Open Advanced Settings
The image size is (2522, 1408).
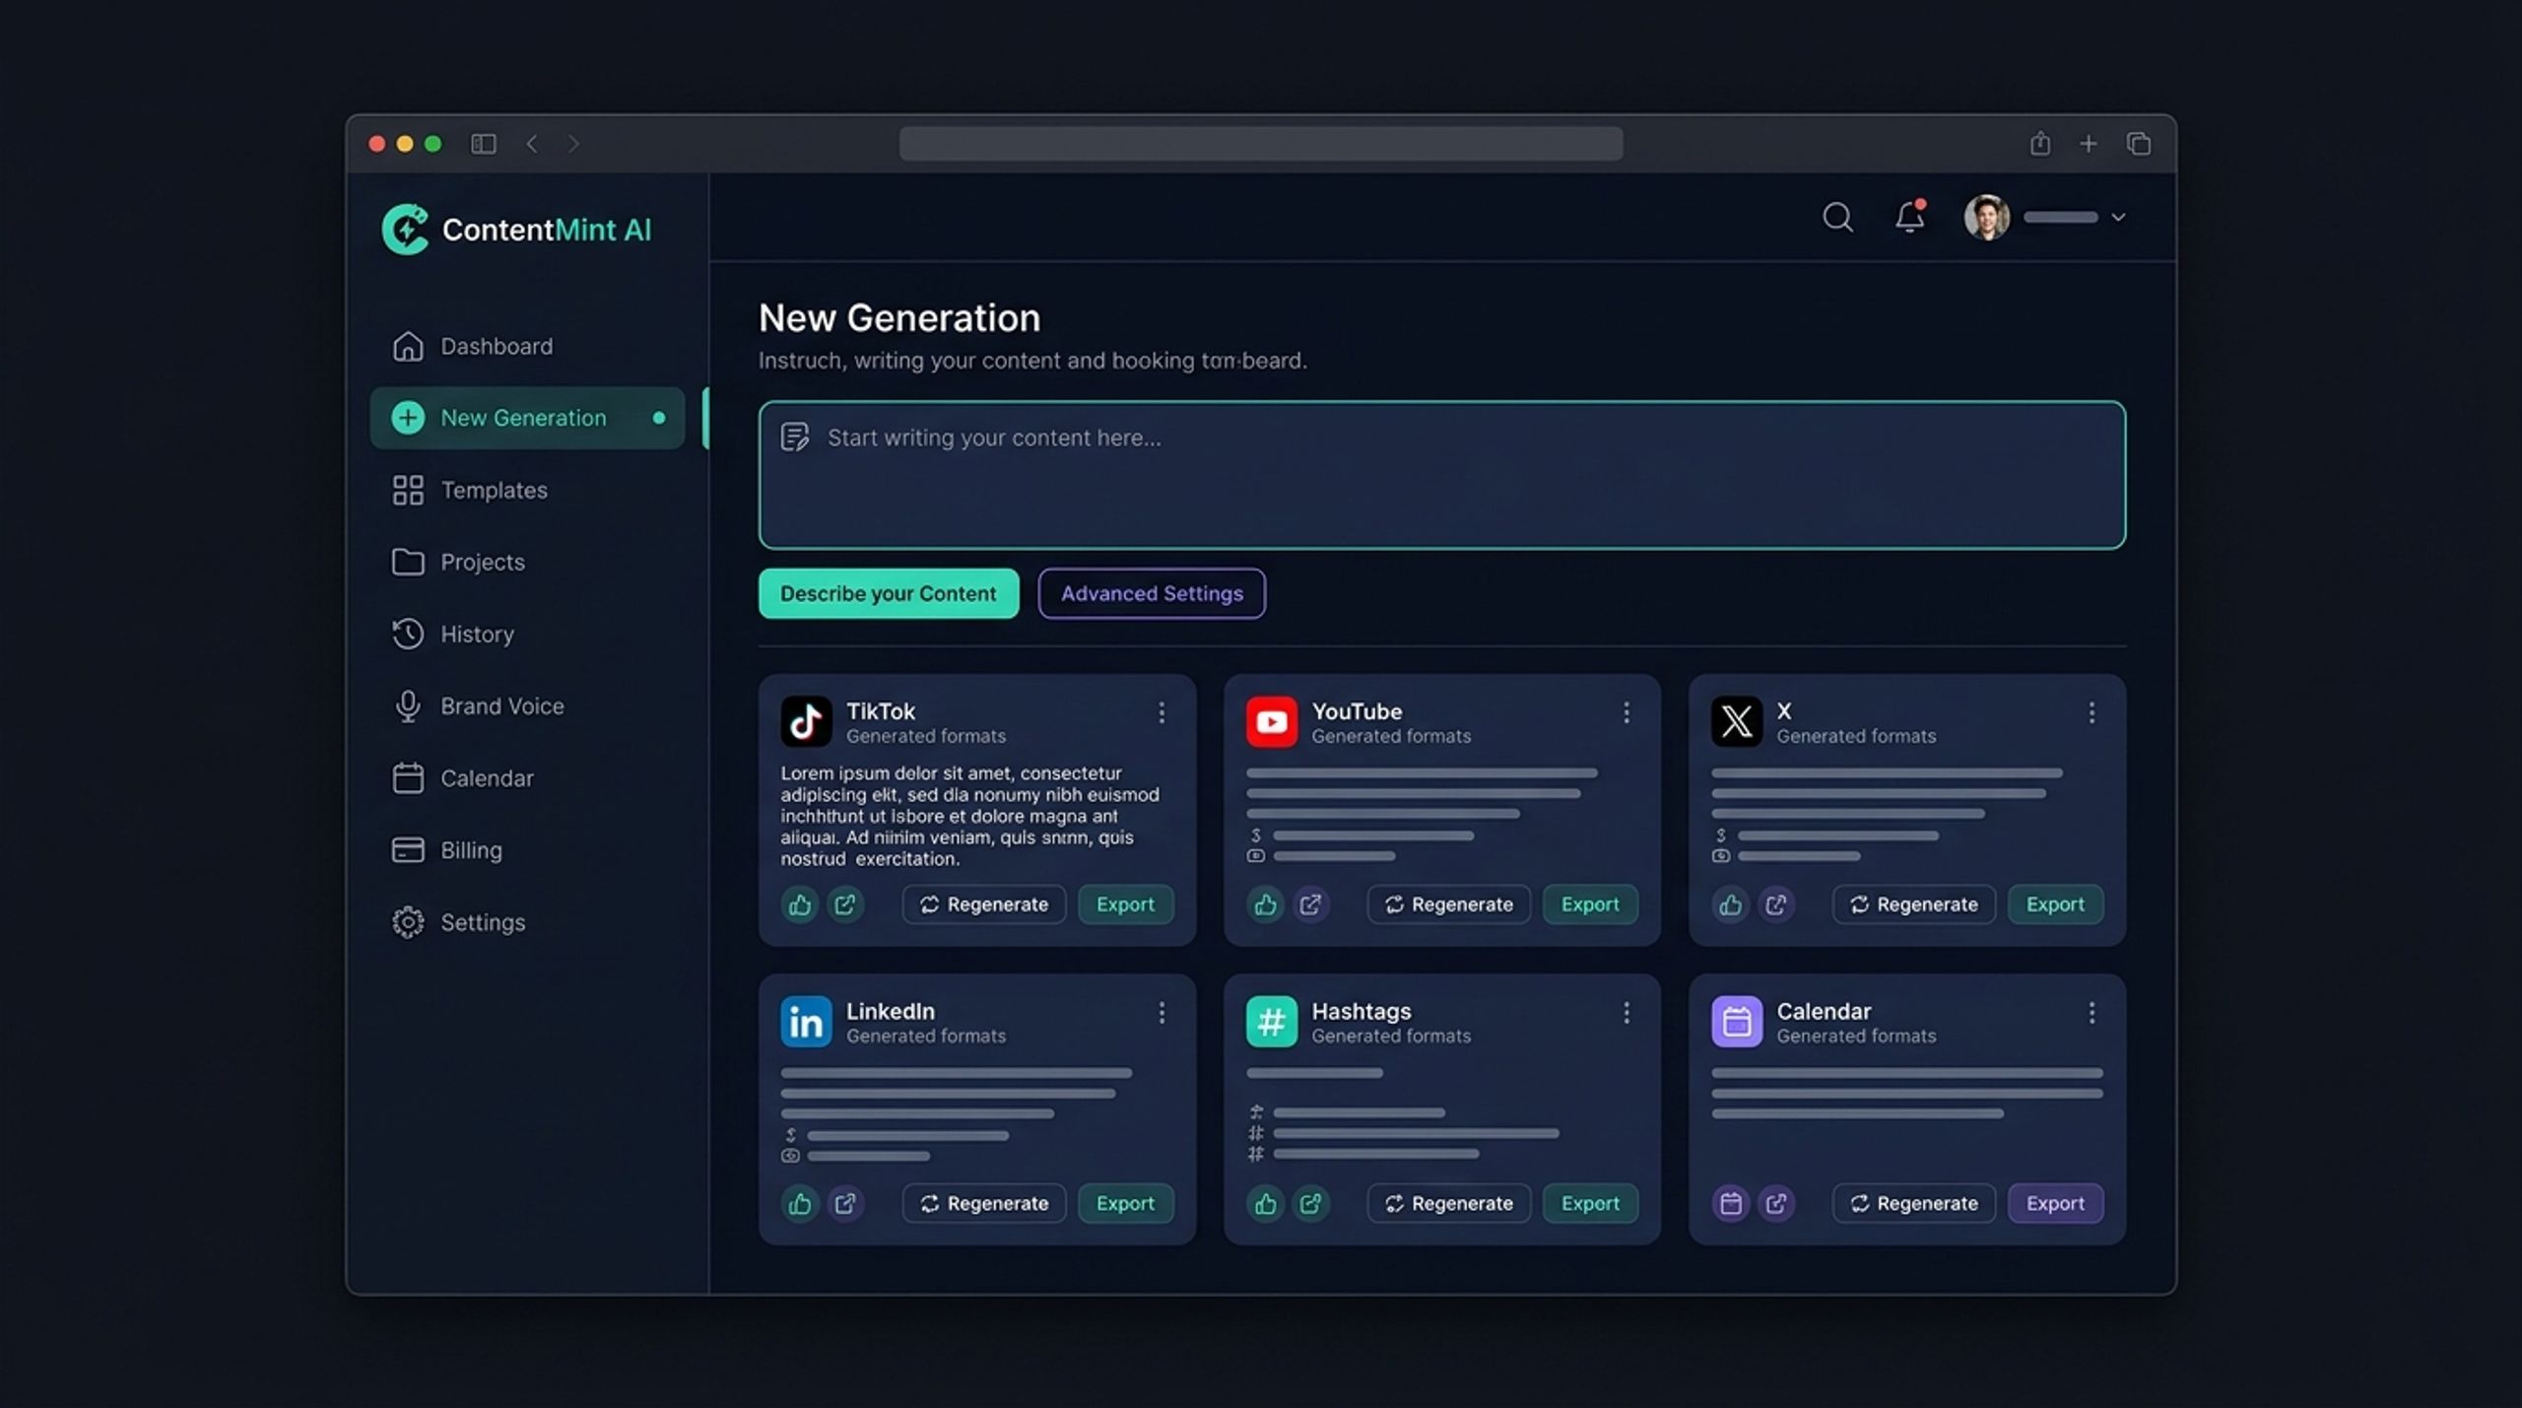pos(1152,593)
